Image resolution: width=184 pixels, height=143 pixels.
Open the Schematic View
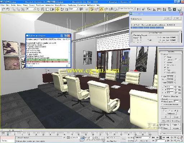159,9
